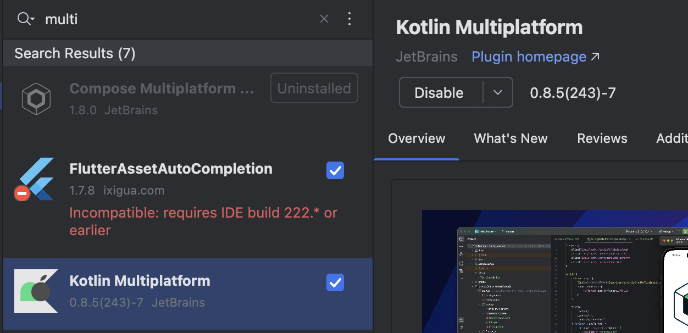Click the Kotlin Multiplatform plugin list icon
Viewport: 688px width, 333px height.
[36, 291]
